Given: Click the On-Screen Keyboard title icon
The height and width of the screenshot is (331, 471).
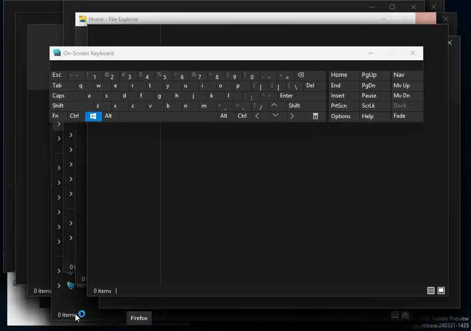Looking at the screenshot, I should click(57, 53).
